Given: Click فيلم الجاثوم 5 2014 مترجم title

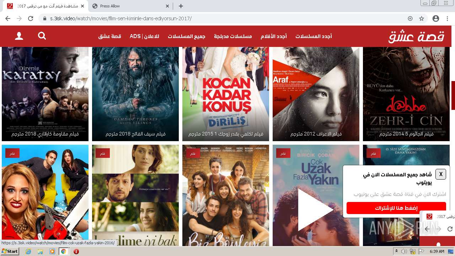Looking at the screenshot, I should [x=406, y=134].
